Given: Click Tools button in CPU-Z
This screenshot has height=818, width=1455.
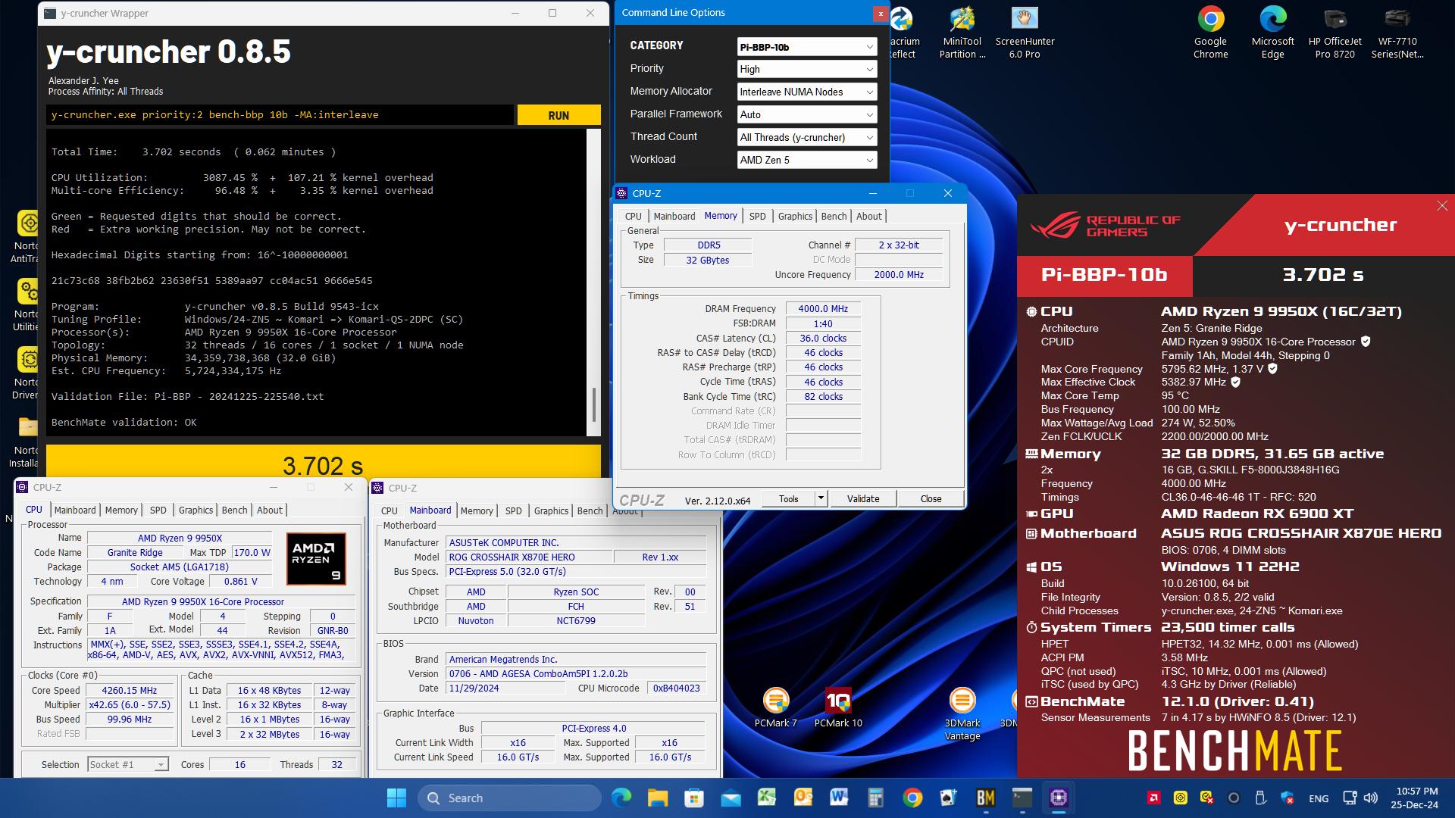Looking at the screenshot, I should 788,498.
